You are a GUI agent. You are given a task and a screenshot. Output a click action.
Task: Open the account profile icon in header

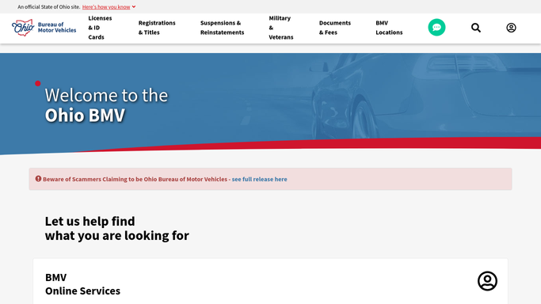tap(511, 28)
